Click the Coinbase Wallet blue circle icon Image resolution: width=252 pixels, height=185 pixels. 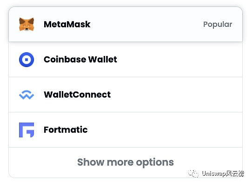pyautogui.click(x=27, y=60)
